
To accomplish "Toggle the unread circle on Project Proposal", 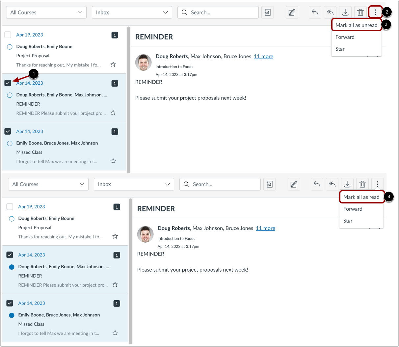I will [9, 47].
